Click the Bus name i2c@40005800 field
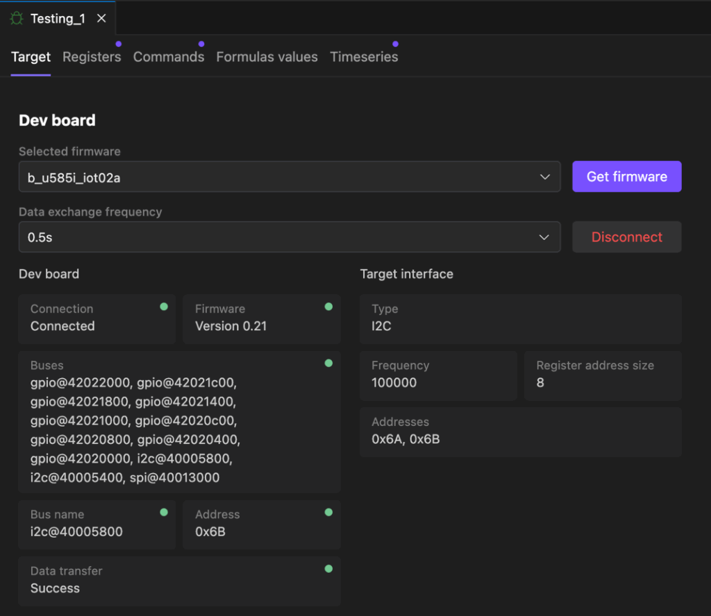 click(97, 525)
